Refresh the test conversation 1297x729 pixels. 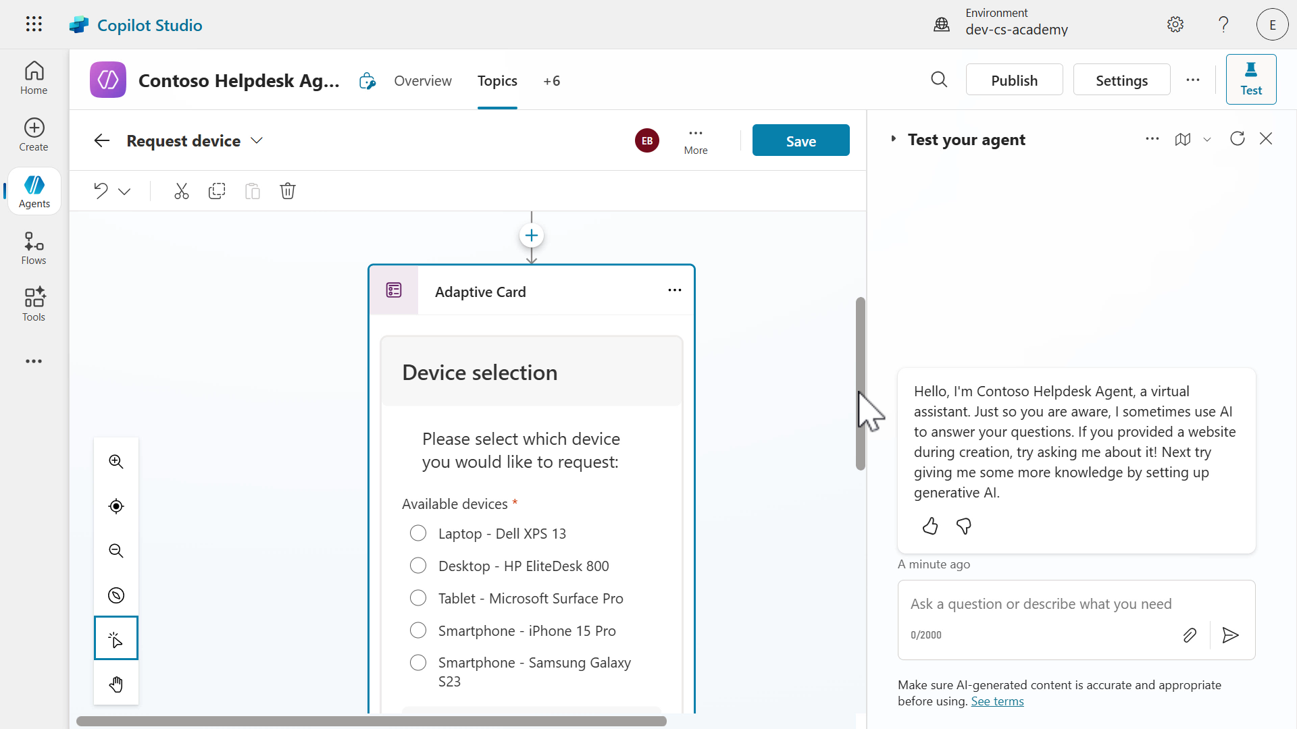coord(1237,139)
